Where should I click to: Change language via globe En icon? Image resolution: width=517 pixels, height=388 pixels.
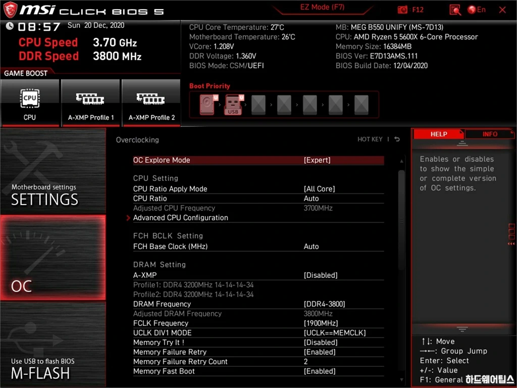(477, 10)
